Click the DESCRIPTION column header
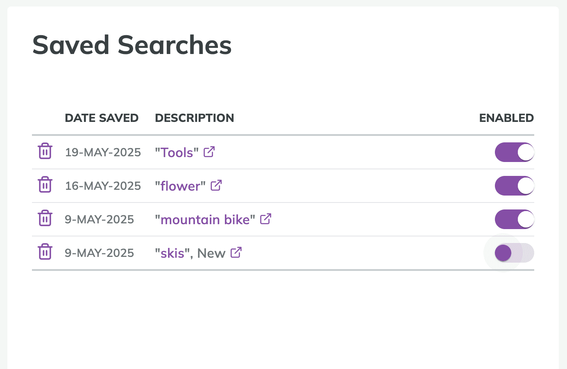Viewport: 567px width, 369px height. [x=194, y=118]
